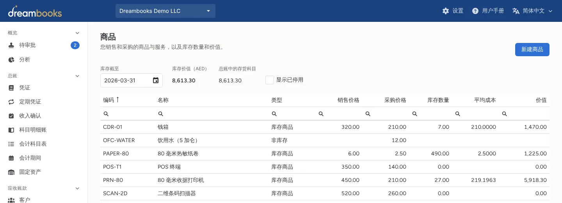Click the recurring vouchers repeat icon
Viewport: 562px width, 203px height.
pyautogui.click(x=11, y=102)
